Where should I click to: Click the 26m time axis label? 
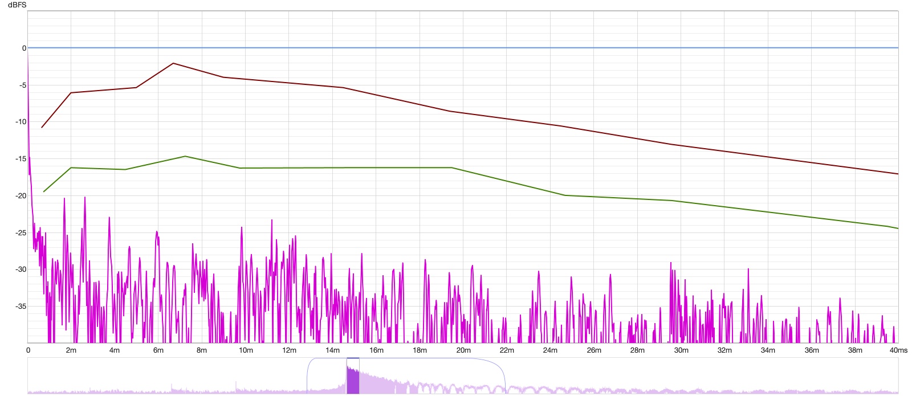(594, 350)
